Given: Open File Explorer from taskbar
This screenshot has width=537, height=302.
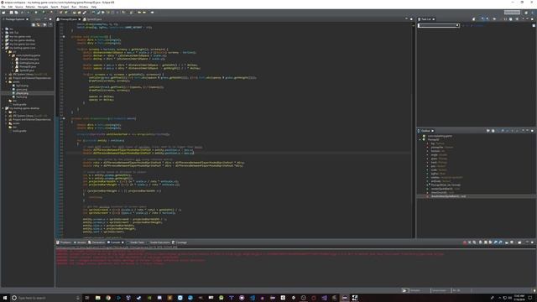Looking at the screenshot, I should tap(97, 298).
